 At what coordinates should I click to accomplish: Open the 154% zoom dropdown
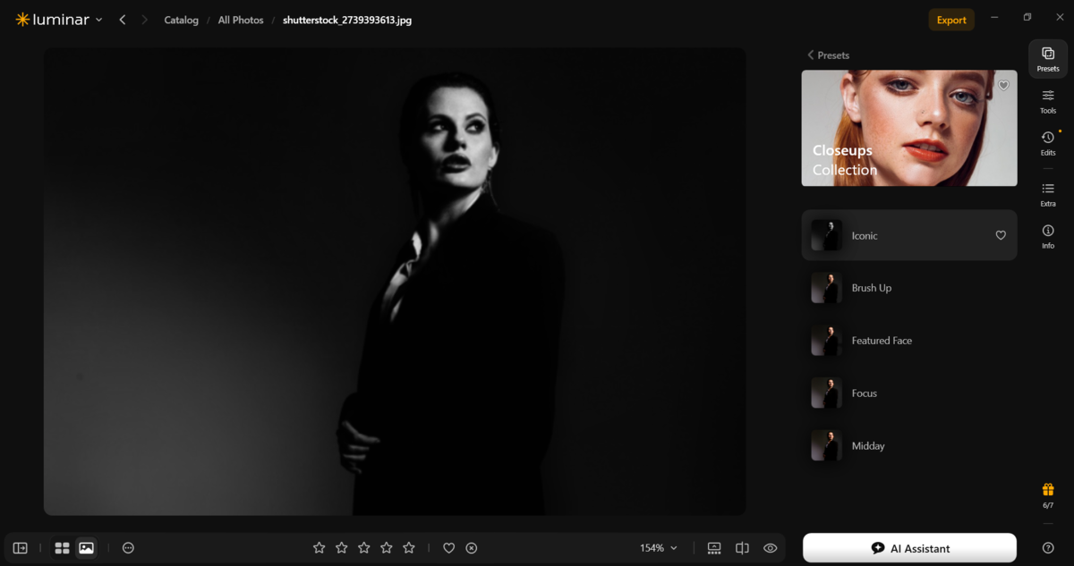(659, 548)
